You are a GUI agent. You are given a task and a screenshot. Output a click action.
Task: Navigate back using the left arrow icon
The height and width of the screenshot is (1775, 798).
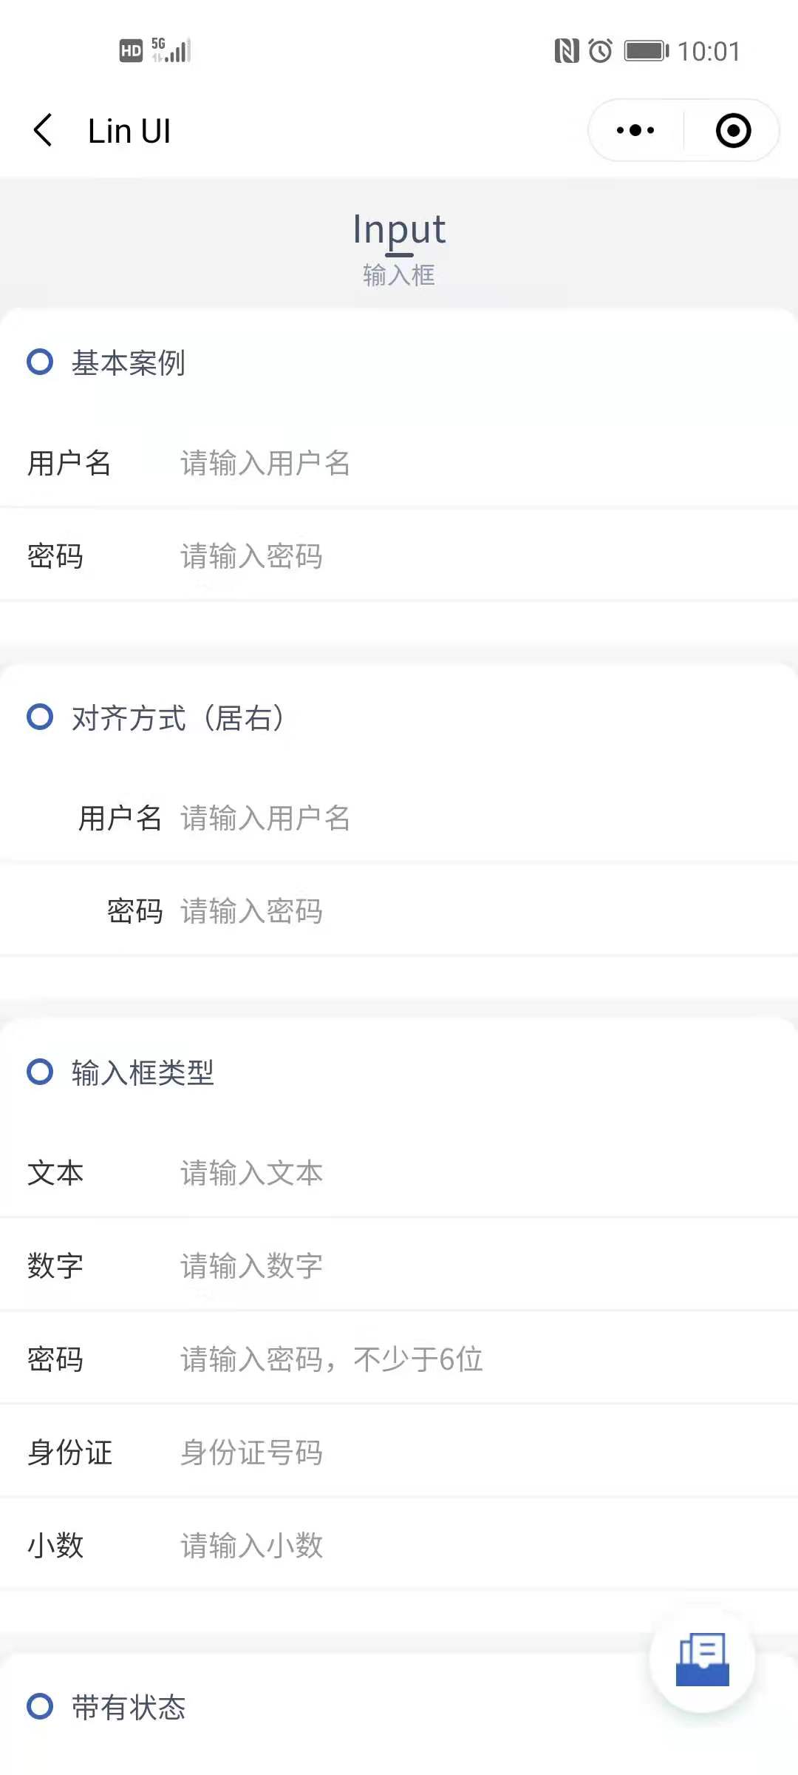click(42, 129)
